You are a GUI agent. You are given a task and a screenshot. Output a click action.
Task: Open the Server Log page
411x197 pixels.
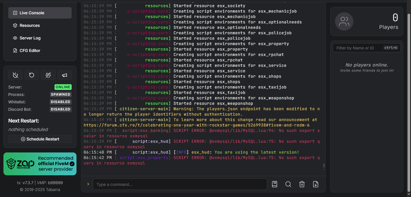tap(40, 38)
